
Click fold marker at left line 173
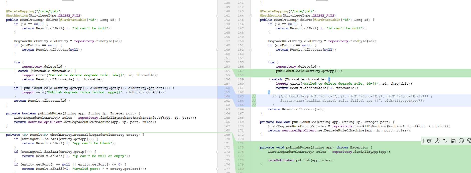click(217, 152)
